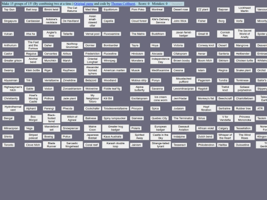
Task: Choose My Neighbour Totoro tile
Action: 92,98
